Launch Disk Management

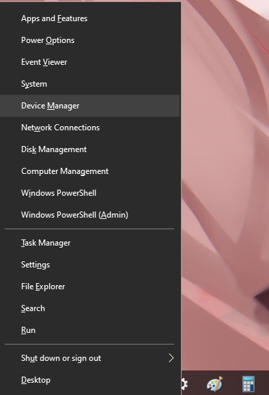[x=90, y=149]
